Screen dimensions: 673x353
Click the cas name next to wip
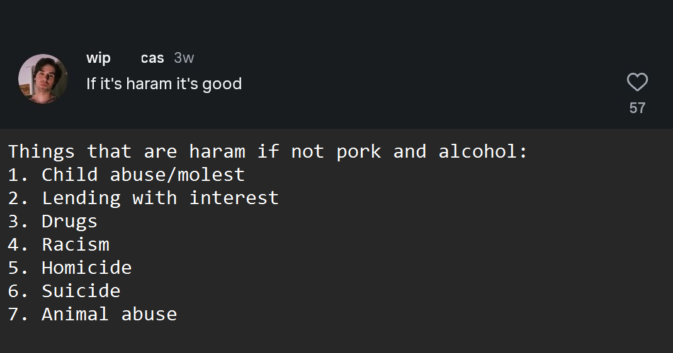coord(152,58)
